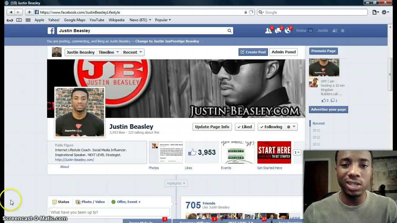
Task: Open Wikipedia bookmark
Action: (116, 20)
